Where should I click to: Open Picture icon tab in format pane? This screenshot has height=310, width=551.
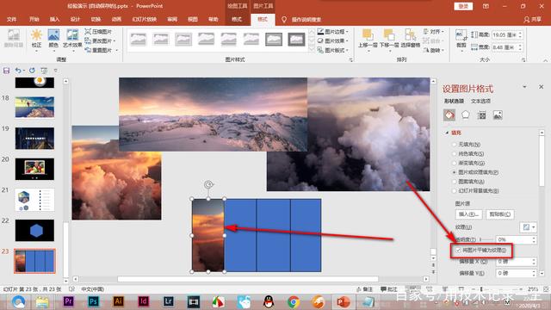pos(498,115)
